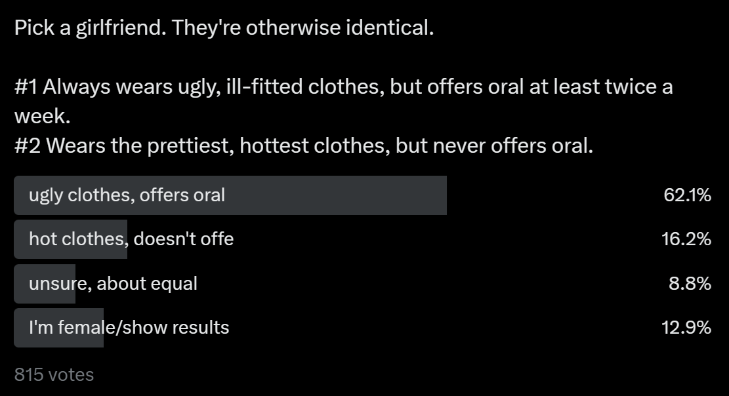Click the 62.1% result percentage
This screenshot has width=729, height=396.
pos(687,195)
